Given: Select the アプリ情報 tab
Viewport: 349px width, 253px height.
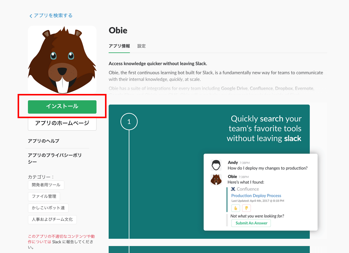Looking at the screenshot, I should (x=119, y=46).
